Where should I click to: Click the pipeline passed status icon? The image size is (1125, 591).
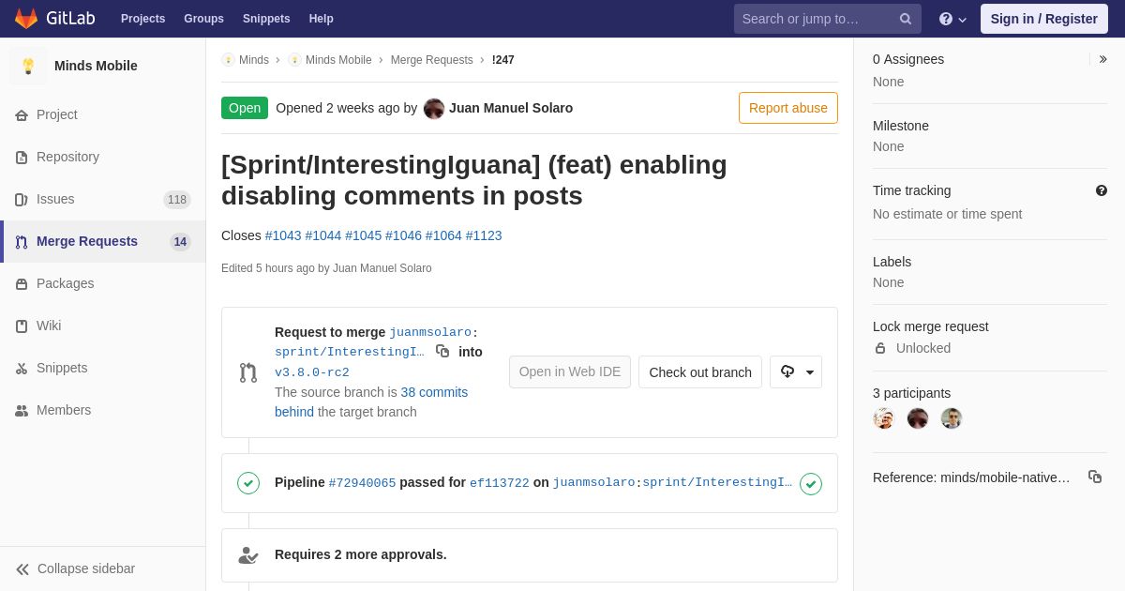tap(248, 483)
